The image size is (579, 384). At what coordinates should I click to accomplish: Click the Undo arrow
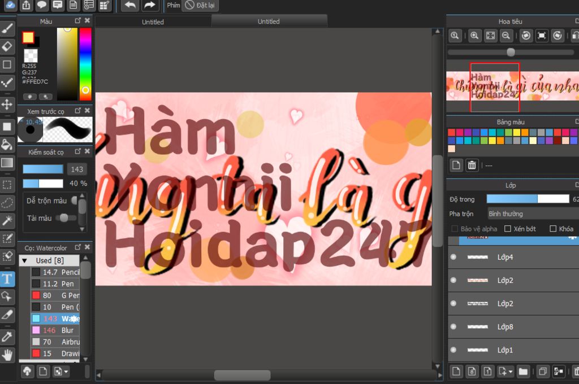pyautogui.click(x=130, y=5)
